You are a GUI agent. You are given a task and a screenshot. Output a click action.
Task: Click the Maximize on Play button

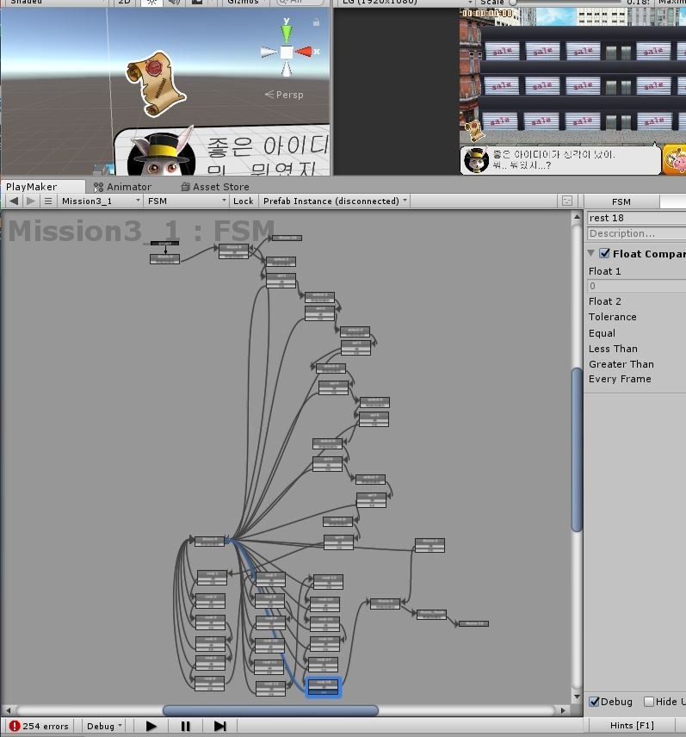point(672,2)
